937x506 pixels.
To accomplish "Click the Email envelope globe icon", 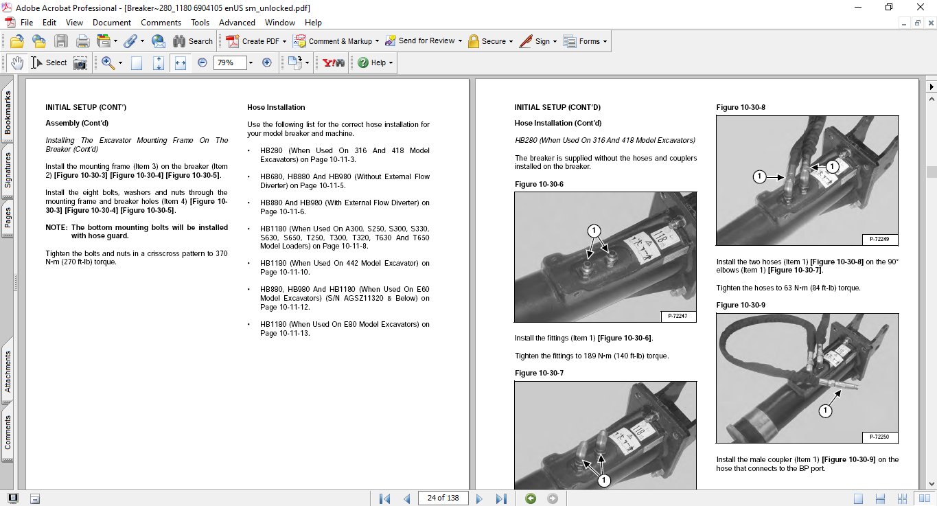I will click(158, 41).
